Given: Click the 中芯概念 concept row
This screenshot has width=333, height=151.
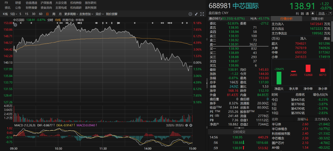Looking at the screenshot, I should [x=301, y=138].
